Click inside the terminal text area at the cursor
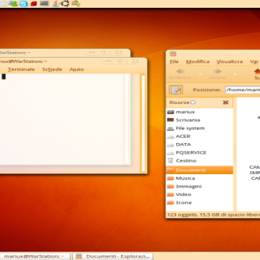 click(x=4, y=77)
